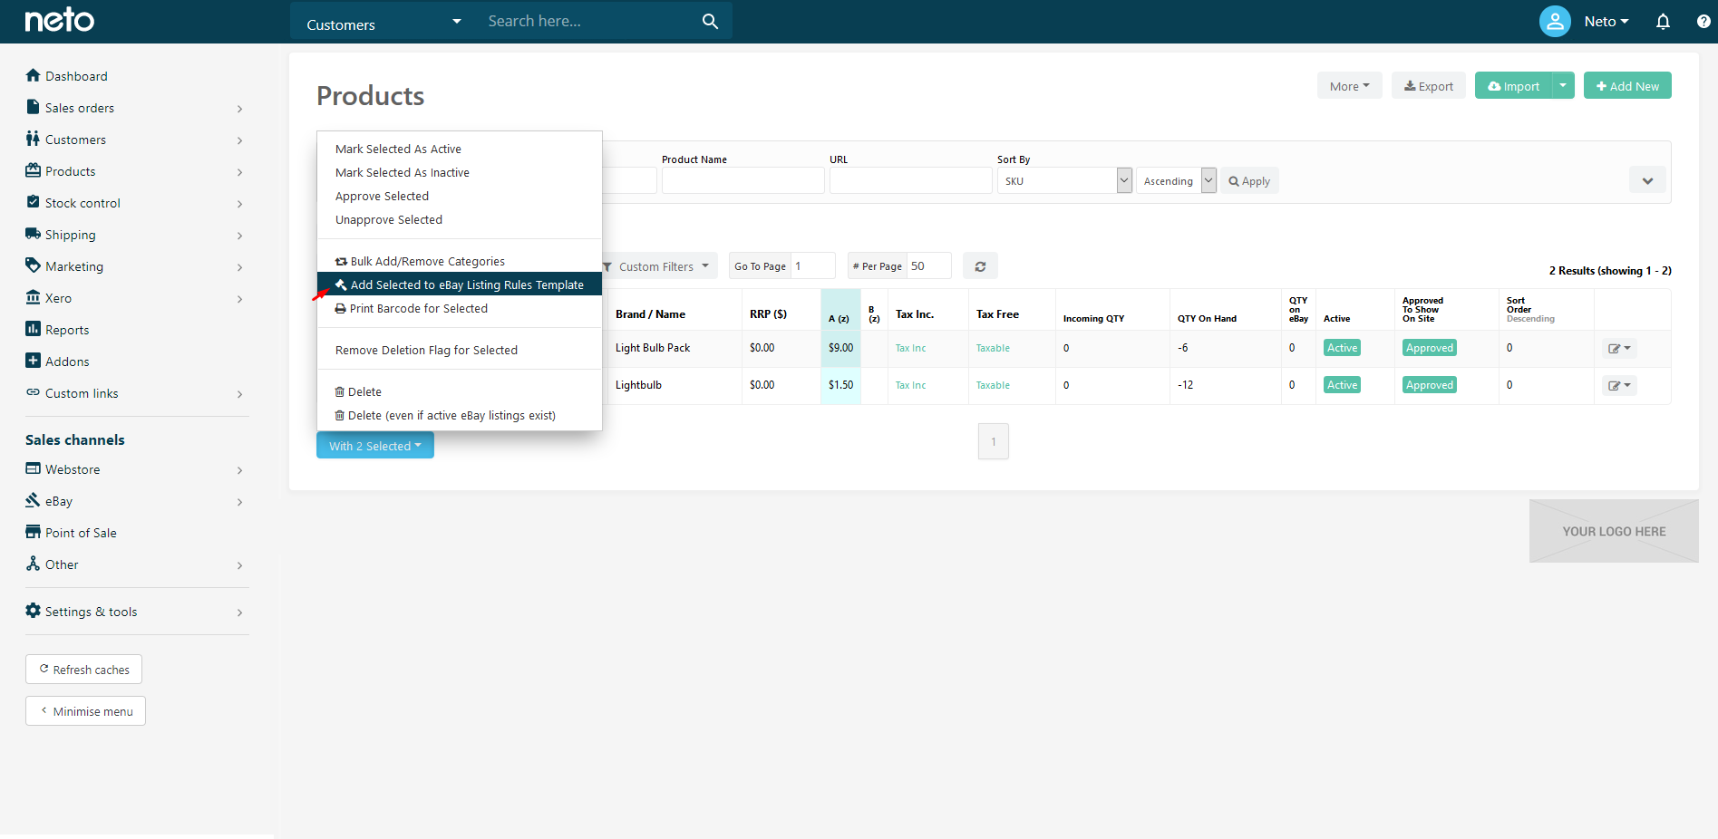The height and width of the screenshot is (839, 1718).
Task: Click the Other network icon
Action: coord(34,564)
